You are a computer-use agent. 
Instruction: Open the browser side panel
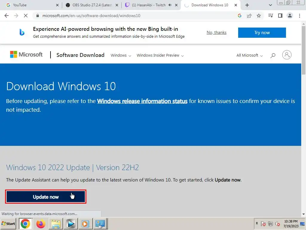[280, 16]
